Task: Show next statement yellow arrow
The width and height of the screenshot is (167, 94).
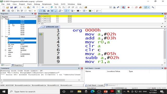Action: (35, 11)
